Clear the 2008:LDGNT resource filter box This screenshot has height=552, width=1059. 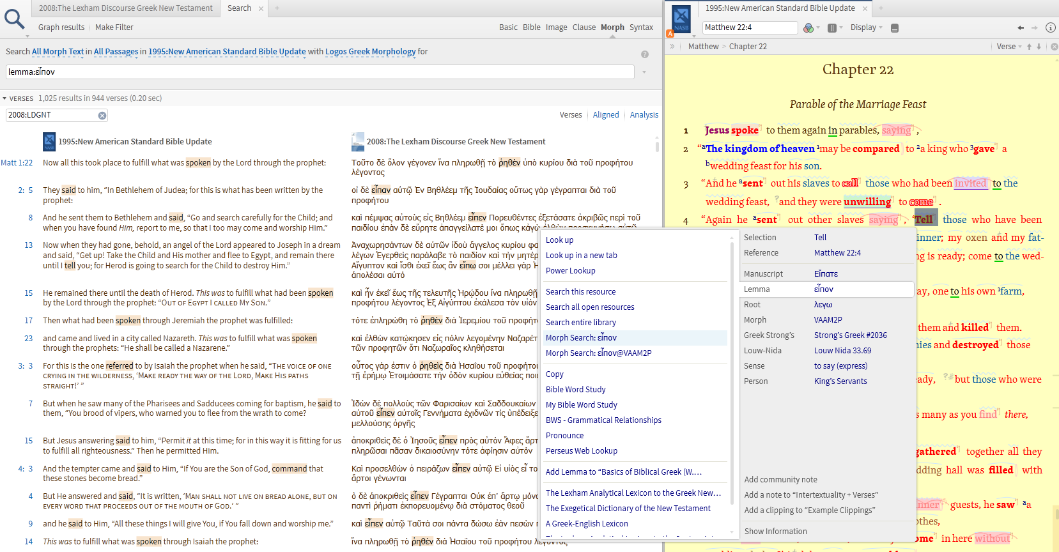point(102,115)
